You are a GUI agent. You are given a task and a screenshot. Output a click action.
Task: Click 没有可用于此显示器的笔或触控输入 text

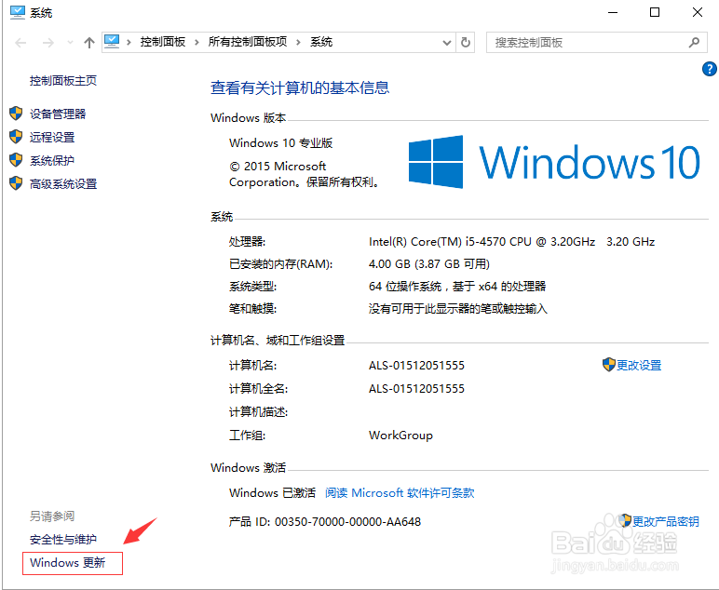458,309
